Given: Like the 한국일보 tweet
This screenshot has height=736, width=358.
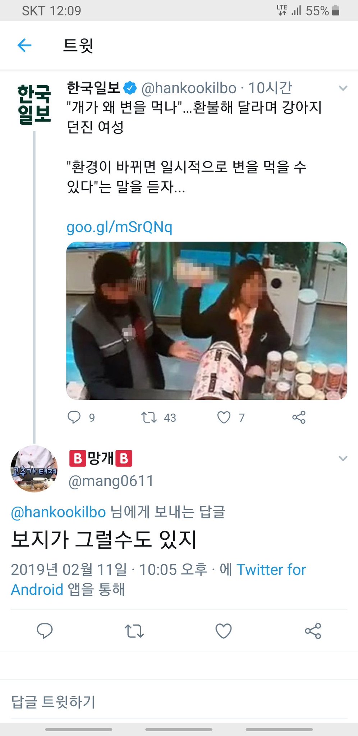Looking at the screenshot, I should click(x=224, y=417).
